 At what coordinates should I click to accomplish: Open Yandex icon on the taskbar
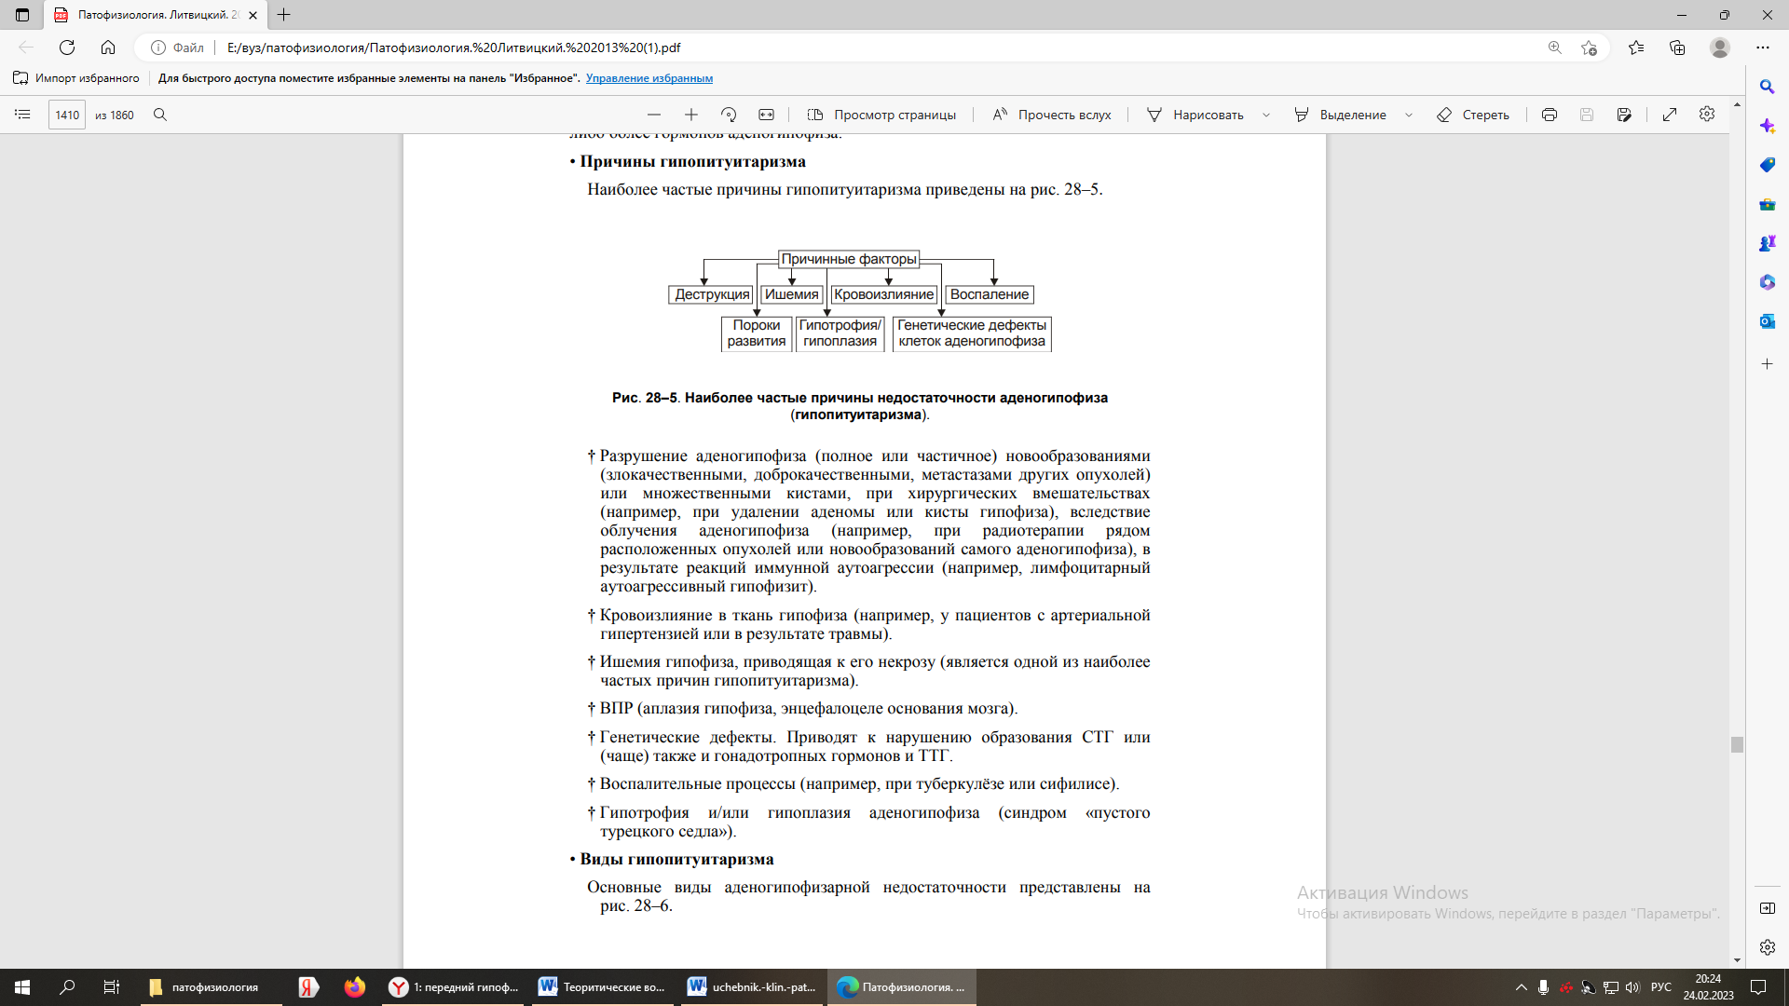click(x=308, y=987)
